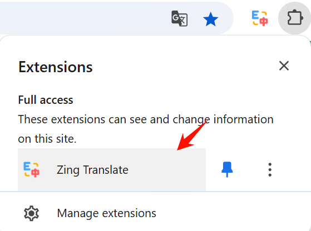Viewport: 311px width, 231px height.
Task: Click the gear icon beside Manage extensions
Action: pyautogui.click(x=31, y=213)
